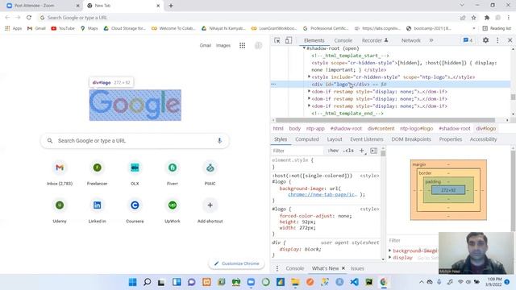Viewport: 516px width, 290px height.
Task: Open the issues counter badge showing 4
Action: click(x=468, y=40)
